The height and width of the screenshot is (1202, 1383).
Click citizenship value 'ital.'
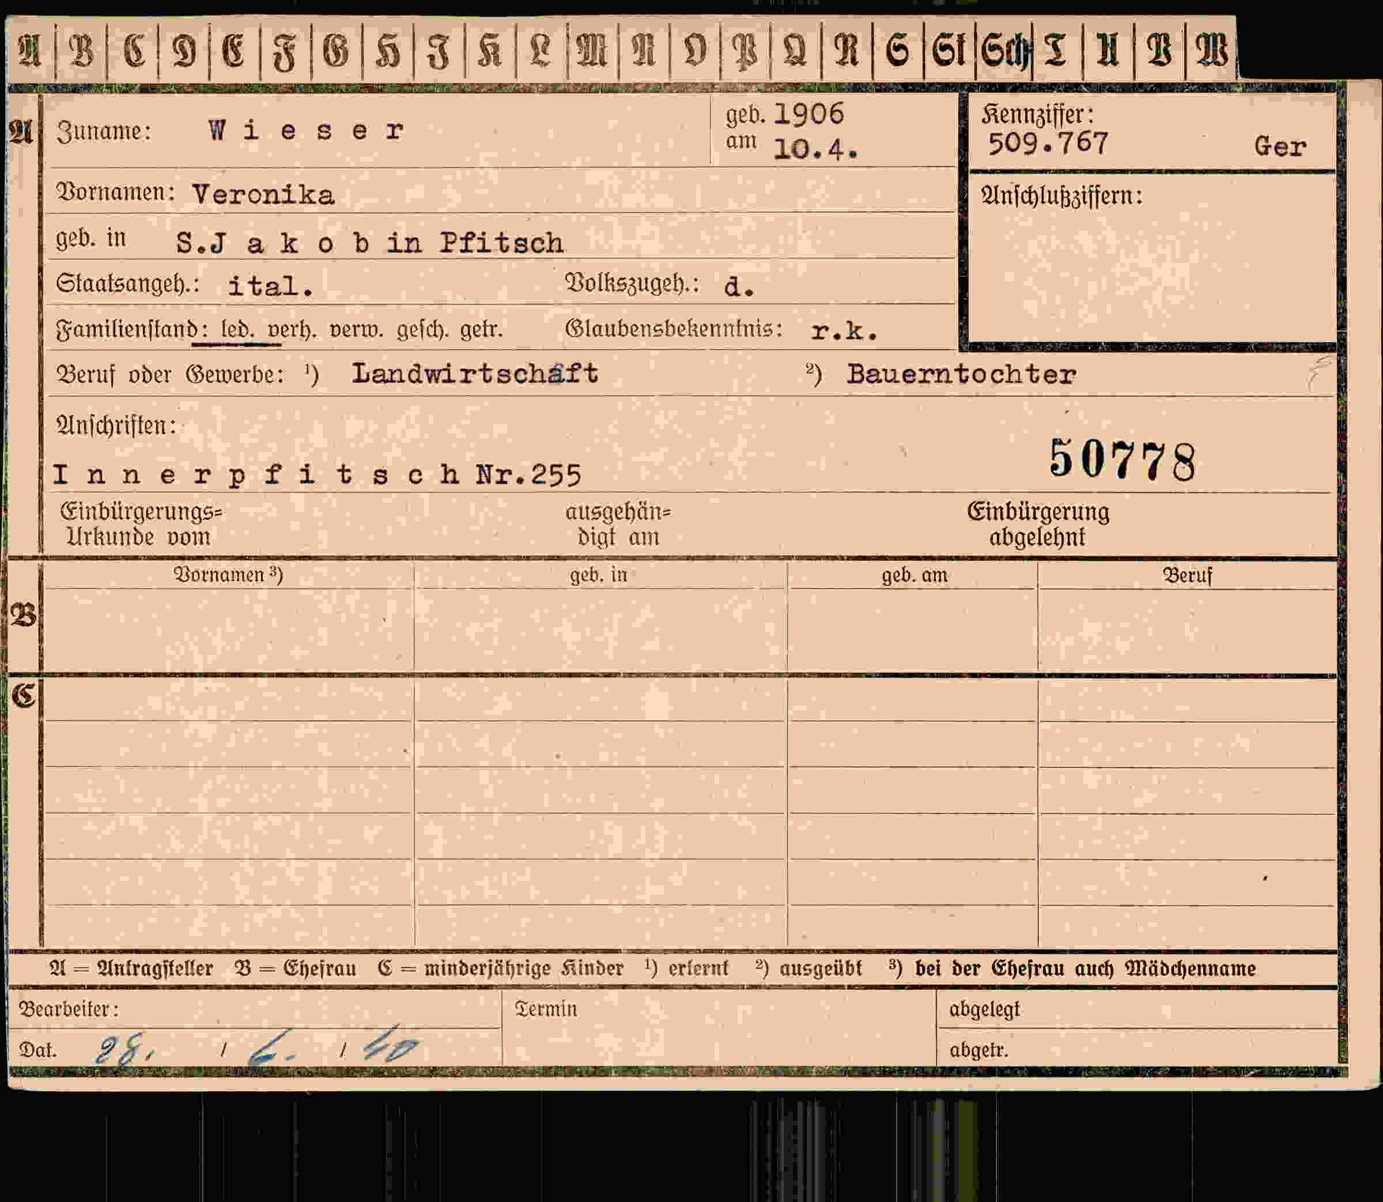pyautogui.click(x=271, y=287)
